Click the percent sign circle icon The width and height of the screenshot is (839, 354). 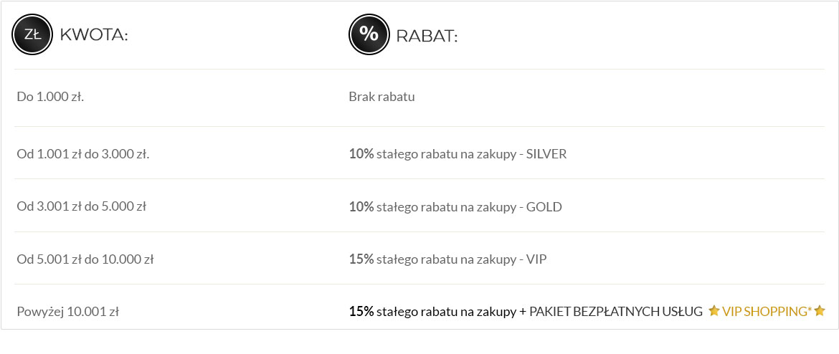[x=369, y=34]
